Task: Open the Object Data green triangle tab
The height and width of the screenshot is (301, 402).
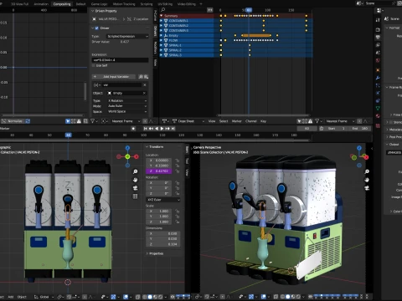Action: [x=378, y=108]
